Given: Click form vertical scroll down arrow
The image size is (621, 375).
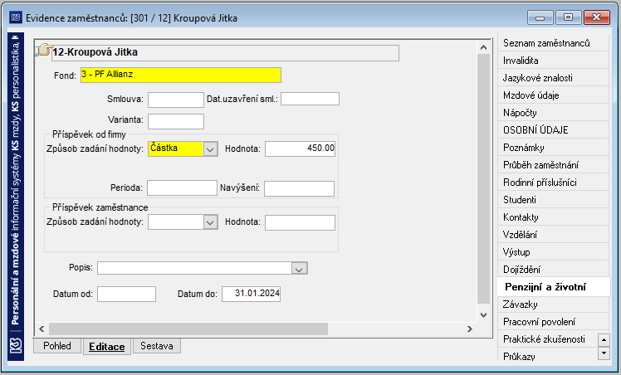Looking at the screenshot, I should (483, 315).
